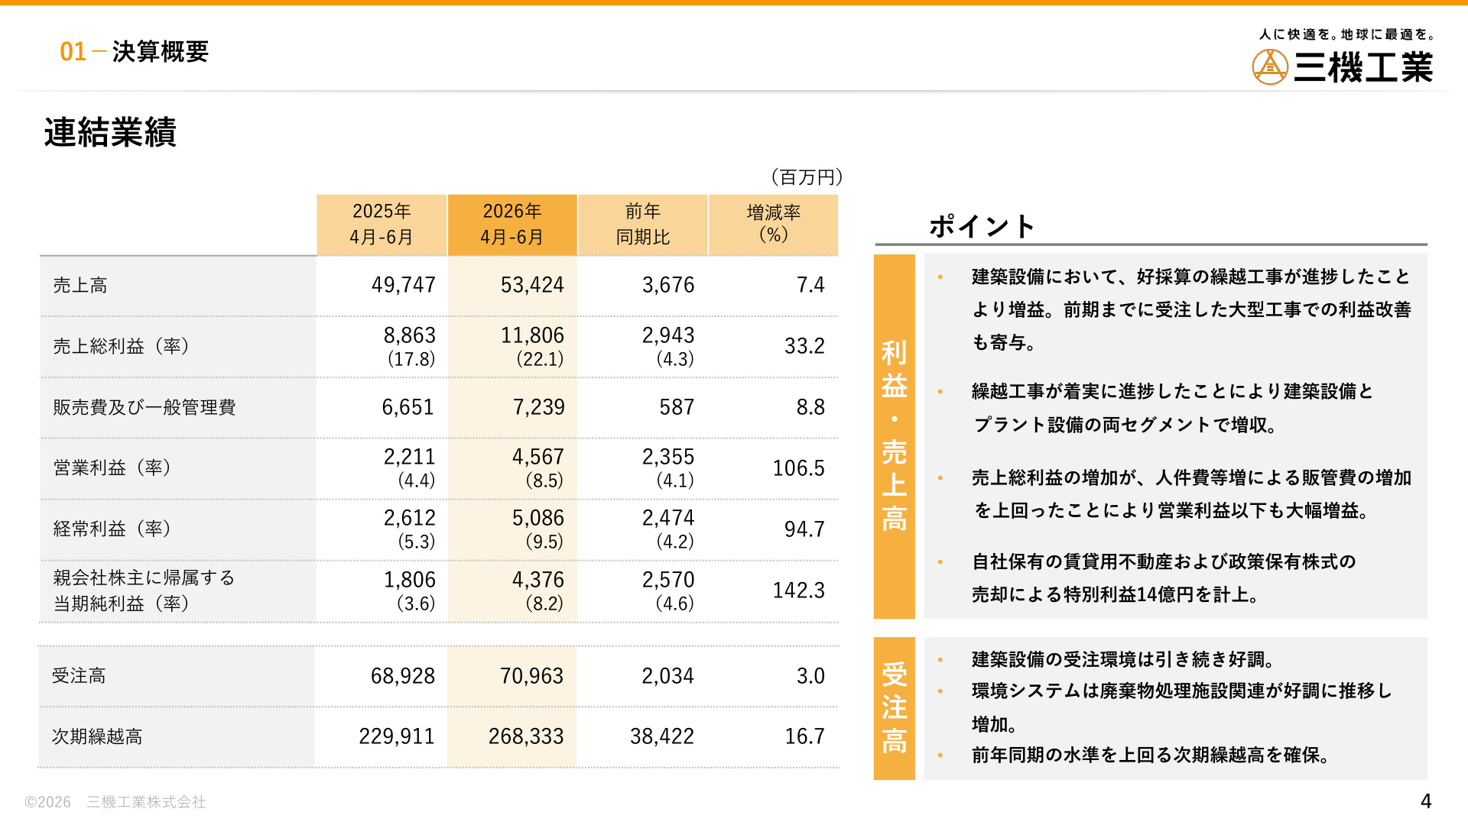Viewport: 1468px width, 825px height.
Task: Click the 2026 sales value "53,424"
Action: pos(532,285)
